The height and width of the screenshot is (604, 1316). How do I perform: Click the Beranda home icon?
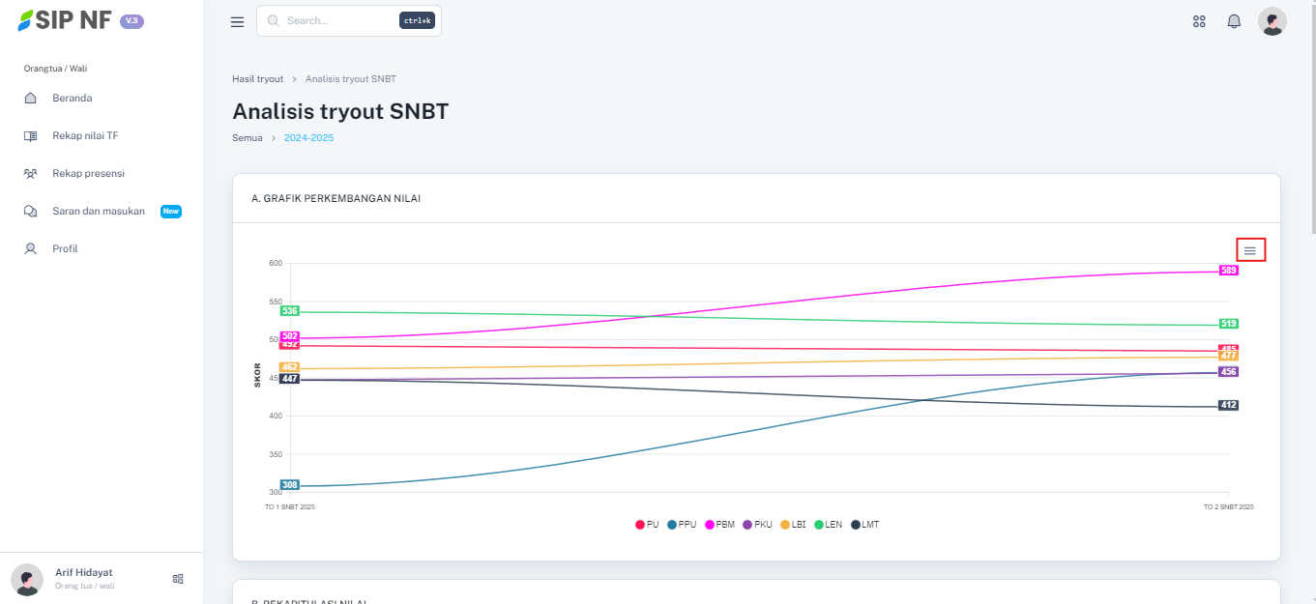click(x=31, y=99)
